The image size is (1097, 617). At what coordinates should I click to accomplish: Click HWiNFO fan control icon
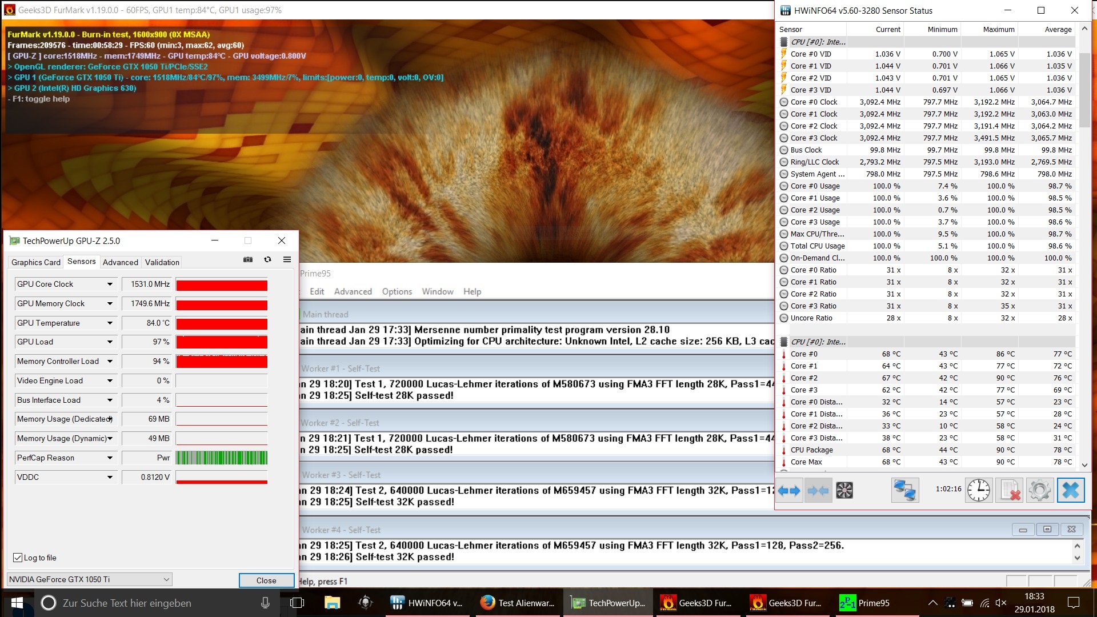pyautogui.click(x=844, y=490)
